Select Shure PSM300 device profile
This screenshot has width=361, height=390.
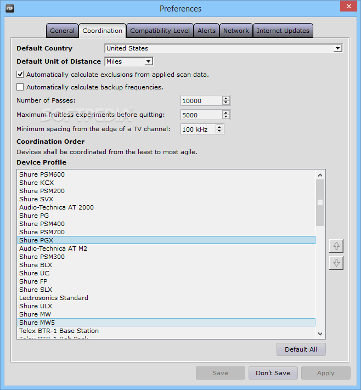pyautogui.click(x=166, y=257)
